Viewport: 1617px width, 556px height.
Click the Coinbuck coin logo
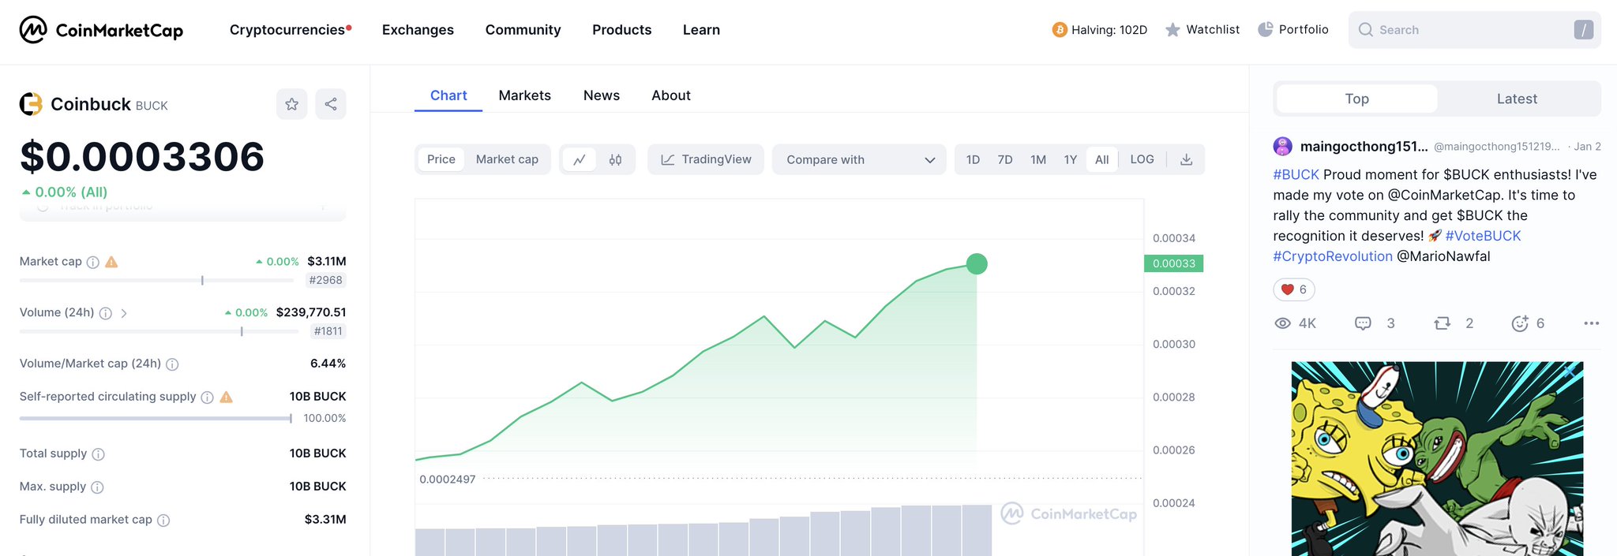(x=31, y=104)
